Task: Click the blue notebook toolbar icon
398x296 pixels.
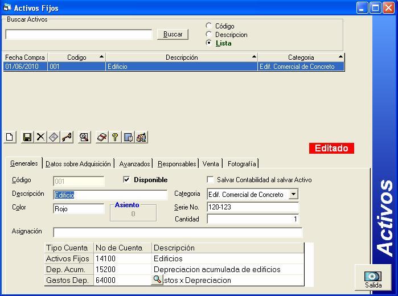Action: pos(128,137)
